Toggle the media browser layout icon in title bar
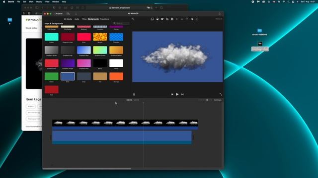318x178 pixels. click(69, 14)
